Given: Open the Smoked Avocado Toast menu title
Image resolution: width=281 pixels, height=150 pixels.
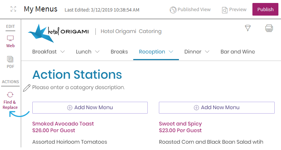Looking at the screenshot, I should (x=63, y=124).
